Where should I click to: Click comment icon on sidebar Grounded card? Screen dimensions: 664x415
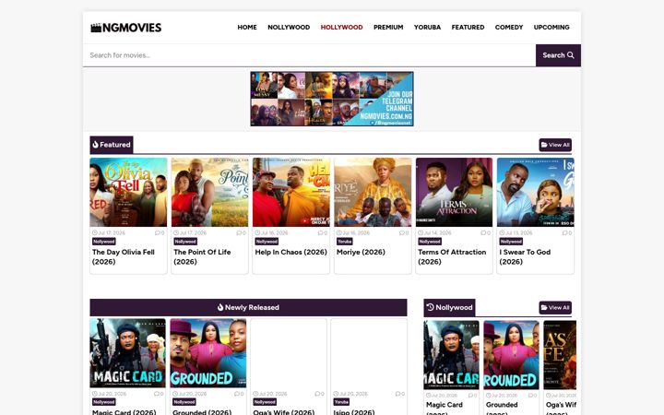tap(532, 395)
